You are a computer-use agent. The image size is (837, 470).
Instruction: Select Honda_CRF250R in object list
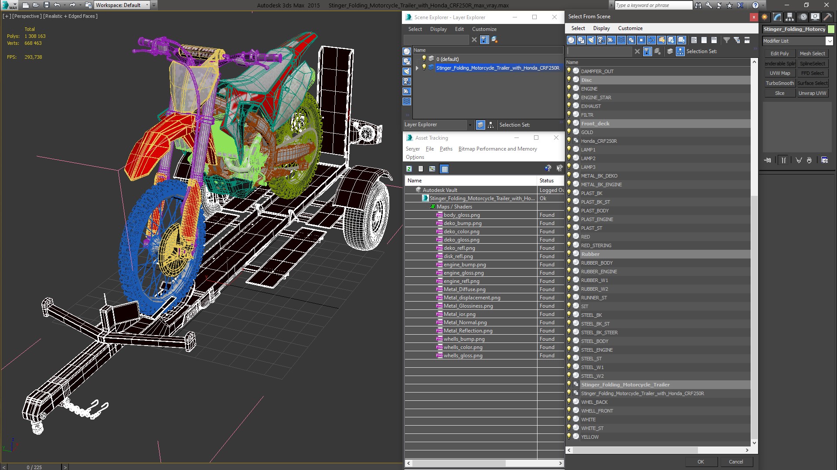point(599,141)
